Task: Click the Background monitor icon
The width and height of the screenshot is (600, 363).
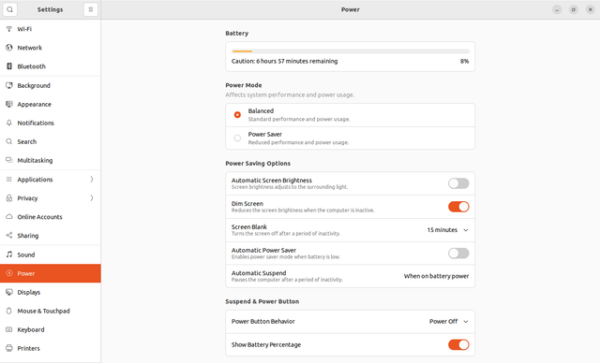Action: tap(9, 85)
